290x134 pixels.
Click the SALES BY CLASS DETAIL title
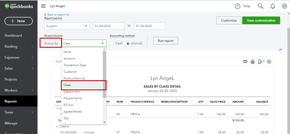click(x=162, y=87)
